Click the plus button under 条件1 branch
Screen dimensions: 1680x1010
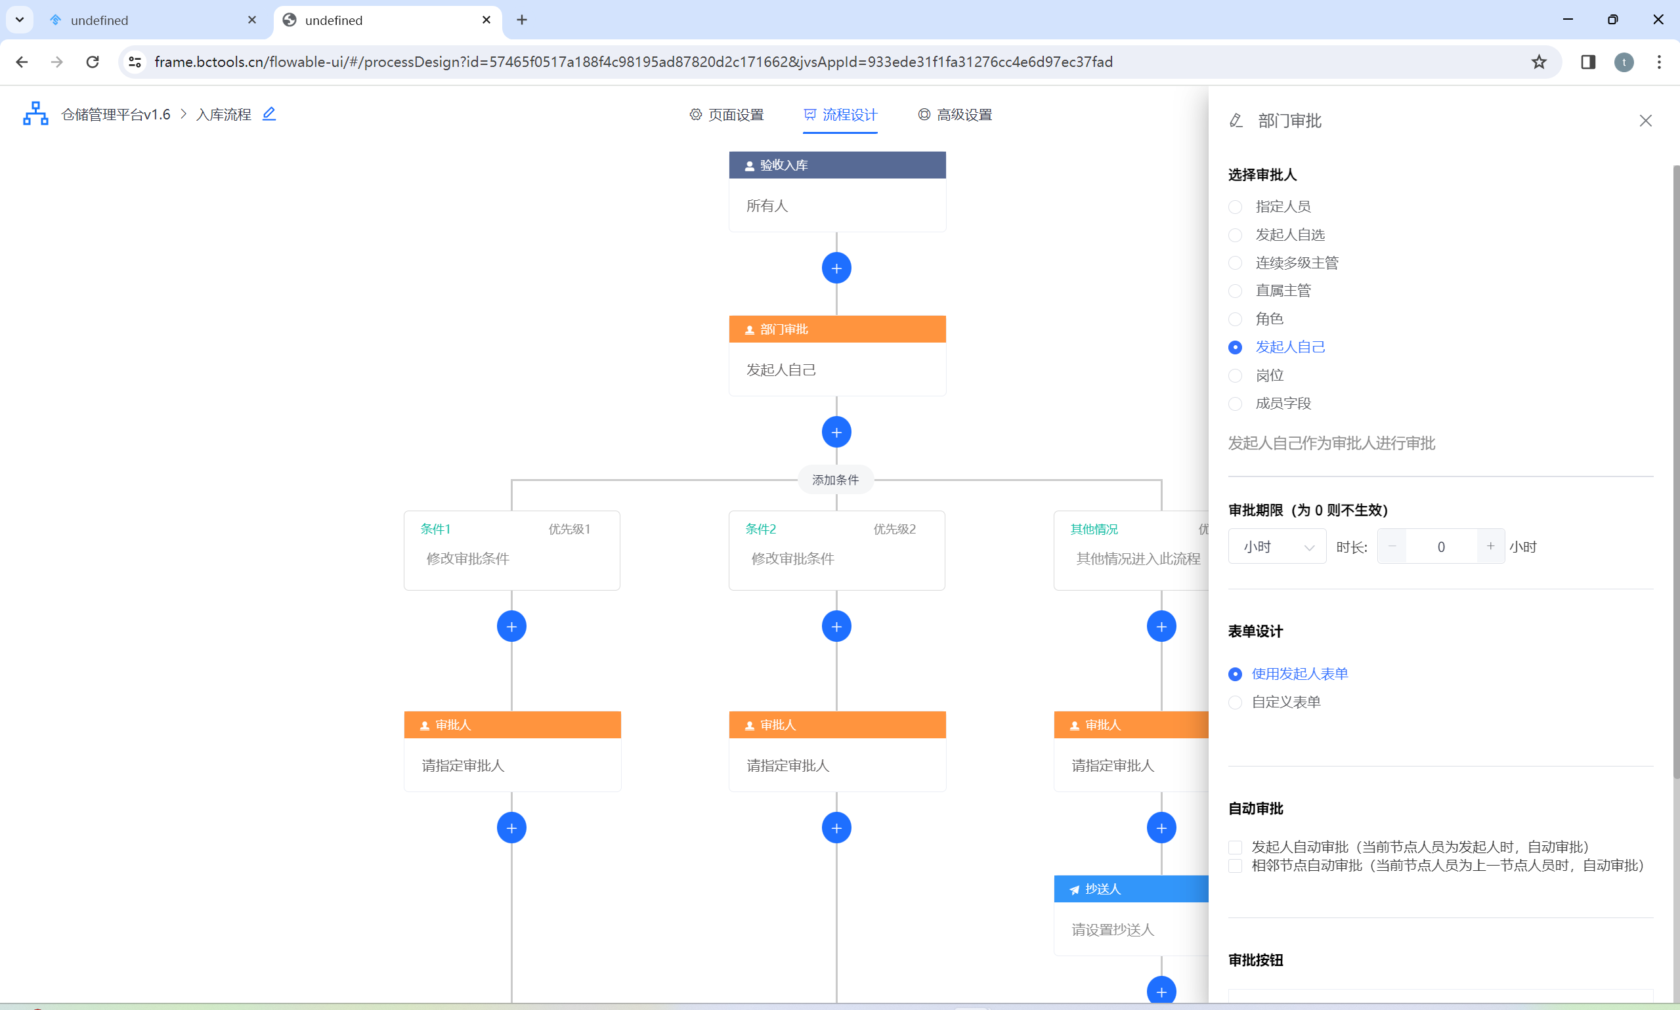[511, 626]
